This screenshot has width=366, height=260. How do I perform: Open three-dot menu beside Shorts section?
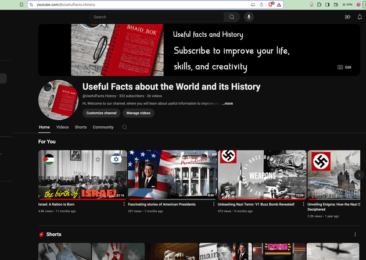355,234
